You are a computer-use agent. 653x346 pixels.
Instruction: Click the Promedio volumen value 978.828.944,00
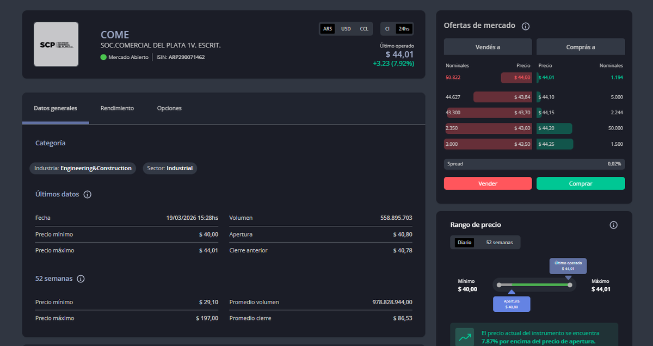392,302
